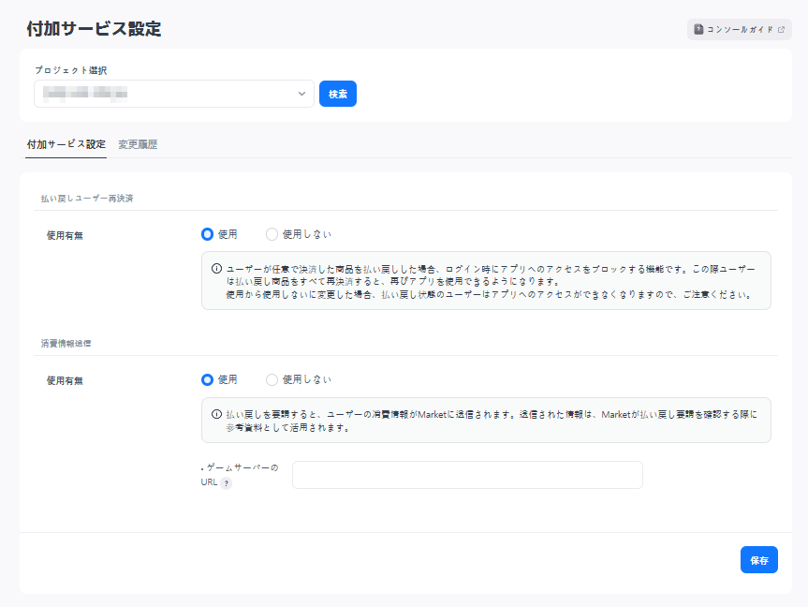
Task: Click the help question mark next to ゲームサーバーのURL
Action: (226, 483)
